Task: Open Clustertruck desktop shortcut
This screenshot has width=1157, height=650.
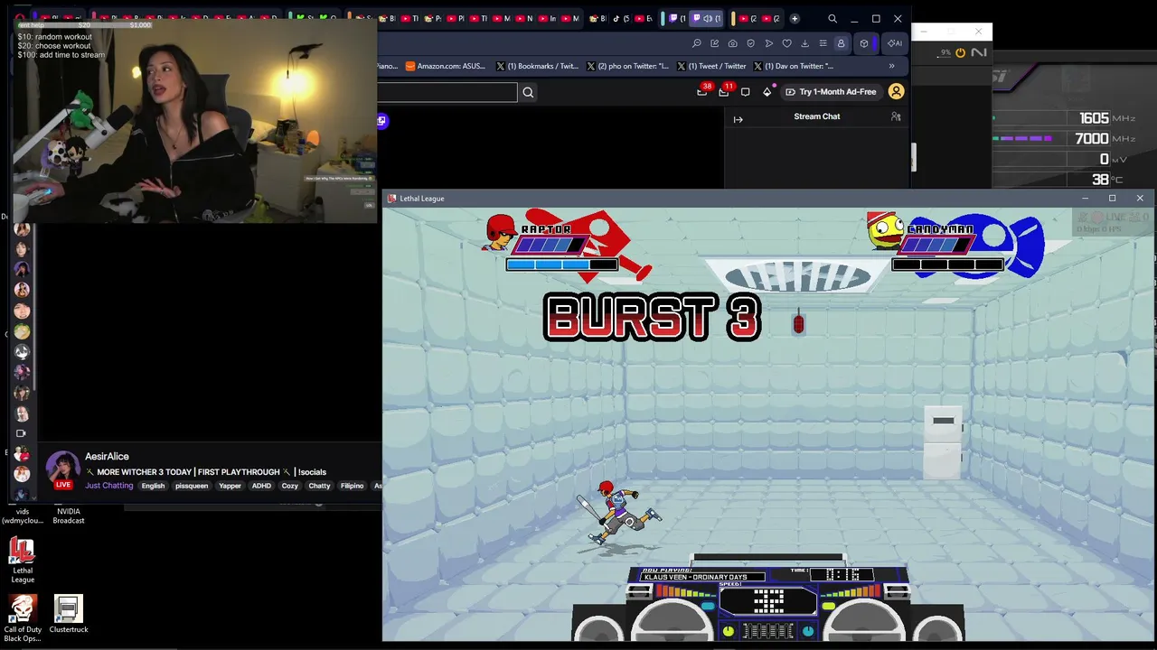Action: pos(69,615)
